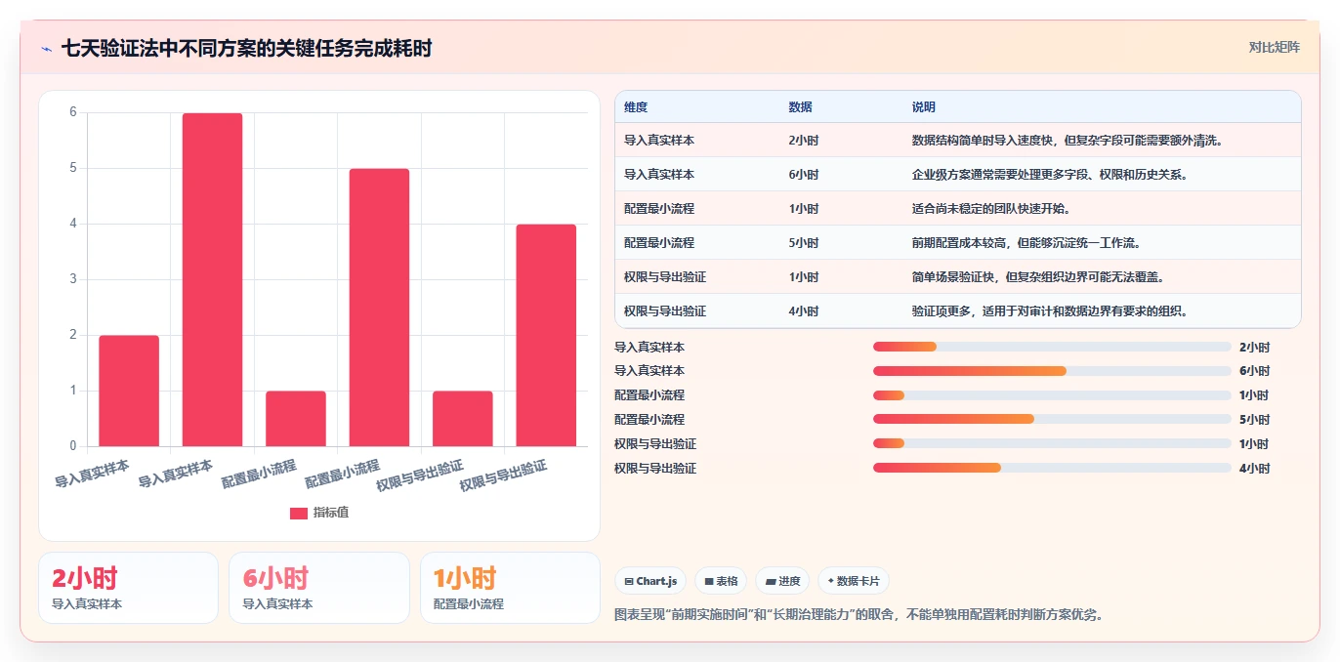The image size is (1340, 662).
Task: Toggle the 指标值 legend swatch in chart
Action: [299, 513]
